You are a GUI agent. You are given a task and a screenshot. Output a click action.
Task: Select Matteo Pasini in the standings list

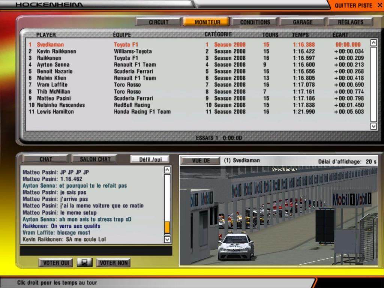click(196, 98)
